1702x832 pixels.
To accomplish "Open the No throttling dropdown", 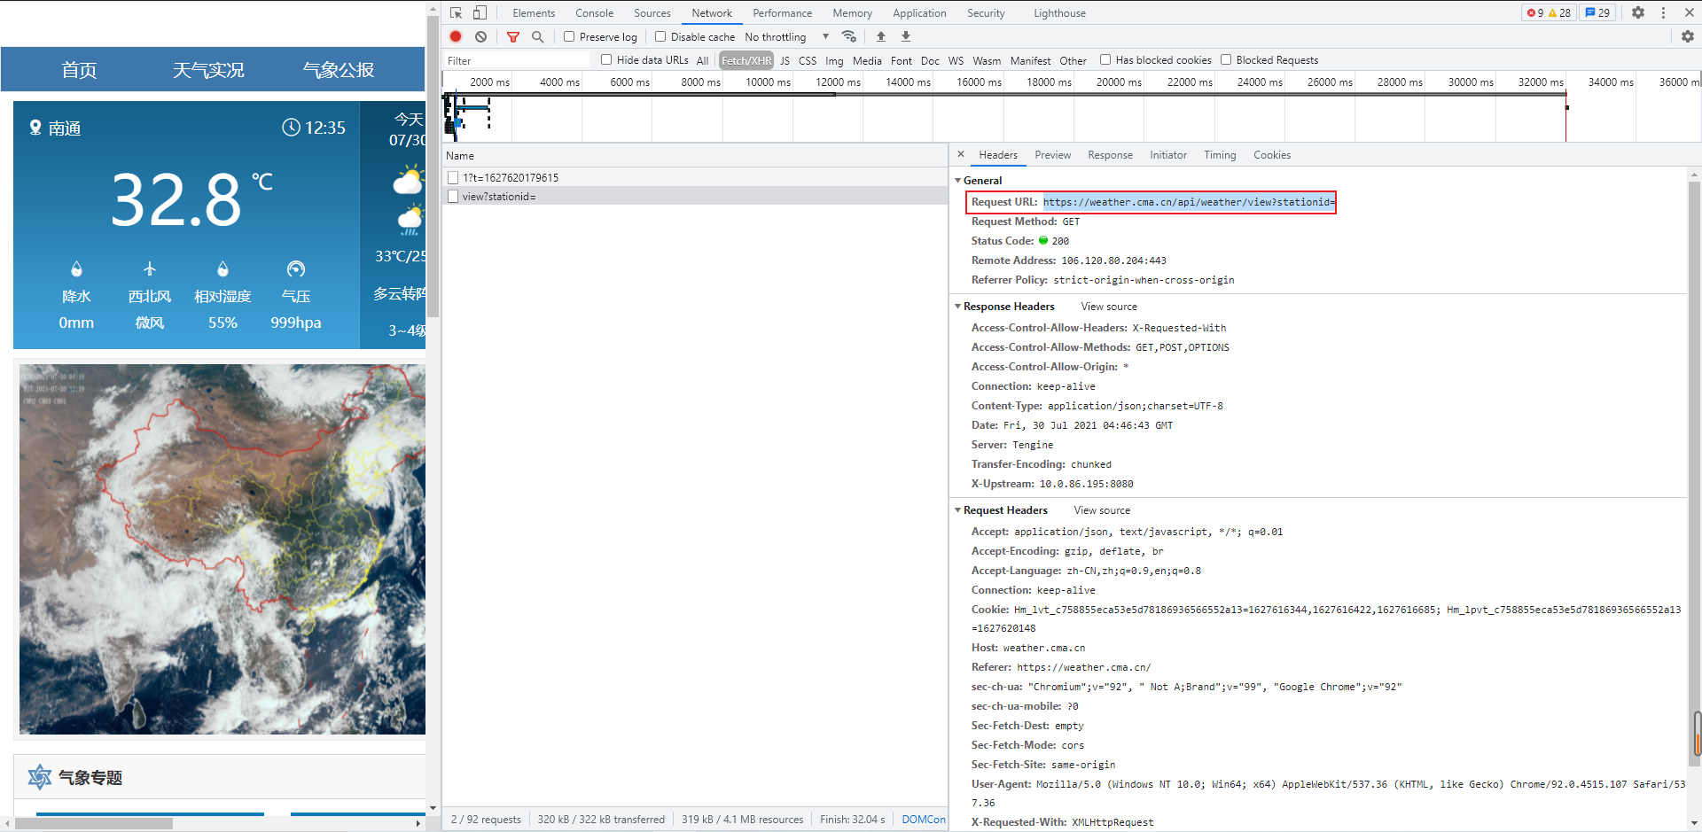I will [786, 36].
